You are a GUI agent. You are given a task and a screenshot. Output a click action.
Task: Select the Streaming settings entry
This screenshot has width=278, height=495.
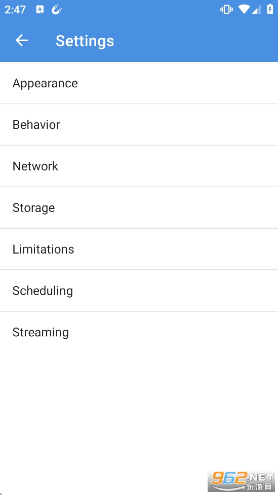tap(139, 332)
